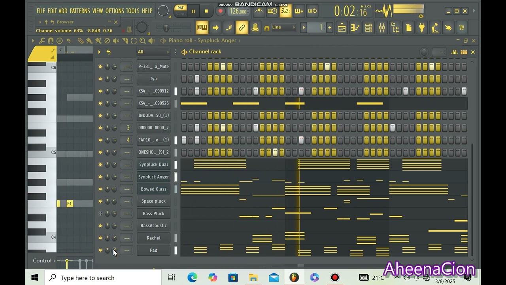Open the Line snap mode dropdown
This screenshot has height=285, width=506.
click(x=283, y=27)
